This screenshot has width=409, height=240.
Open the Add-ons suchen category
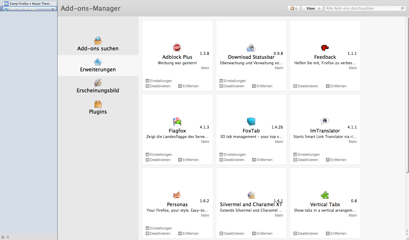point(98,44)
